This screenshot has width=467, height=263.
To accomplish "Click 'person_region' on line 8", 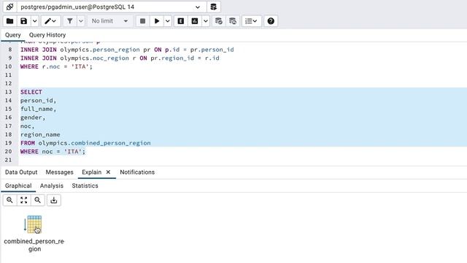I will [x=116, y=50].
